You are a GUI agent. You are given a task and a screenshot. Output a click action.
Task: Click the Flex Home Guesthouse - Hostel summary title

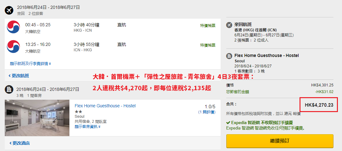(x=267, y=56)
